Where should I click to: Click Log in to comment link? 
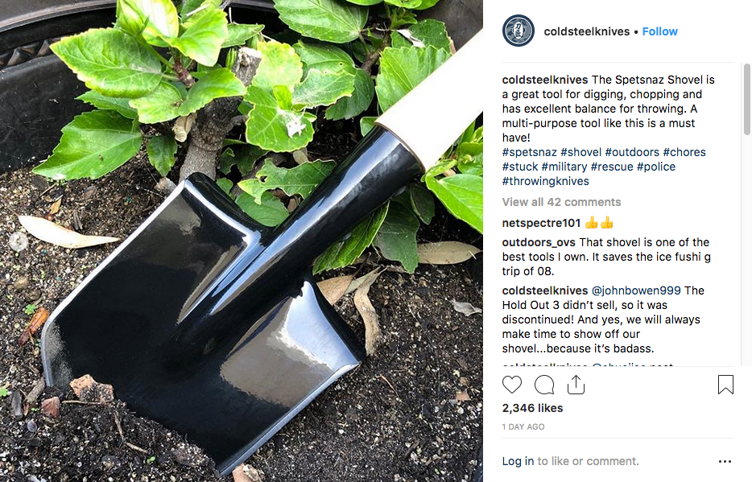click(518, 461)
